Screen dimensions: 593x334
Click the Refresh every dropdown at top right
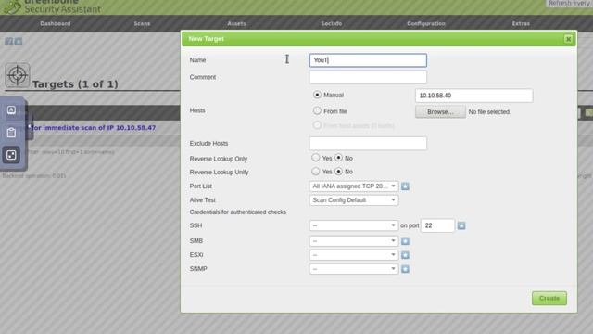(x=569, y=4)
